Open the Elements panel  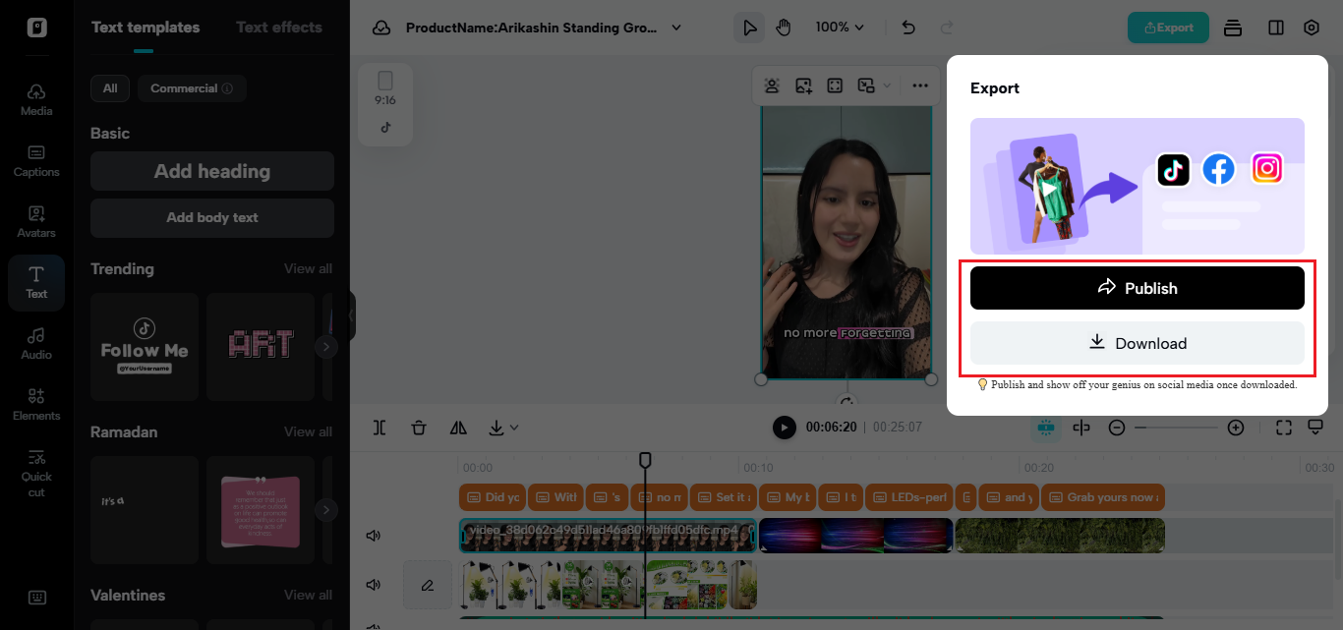coord(35,405)
